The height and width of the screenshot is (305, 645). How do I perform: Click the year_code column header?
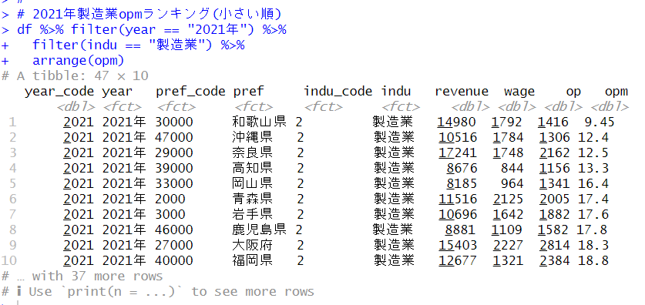coord(59,91)
